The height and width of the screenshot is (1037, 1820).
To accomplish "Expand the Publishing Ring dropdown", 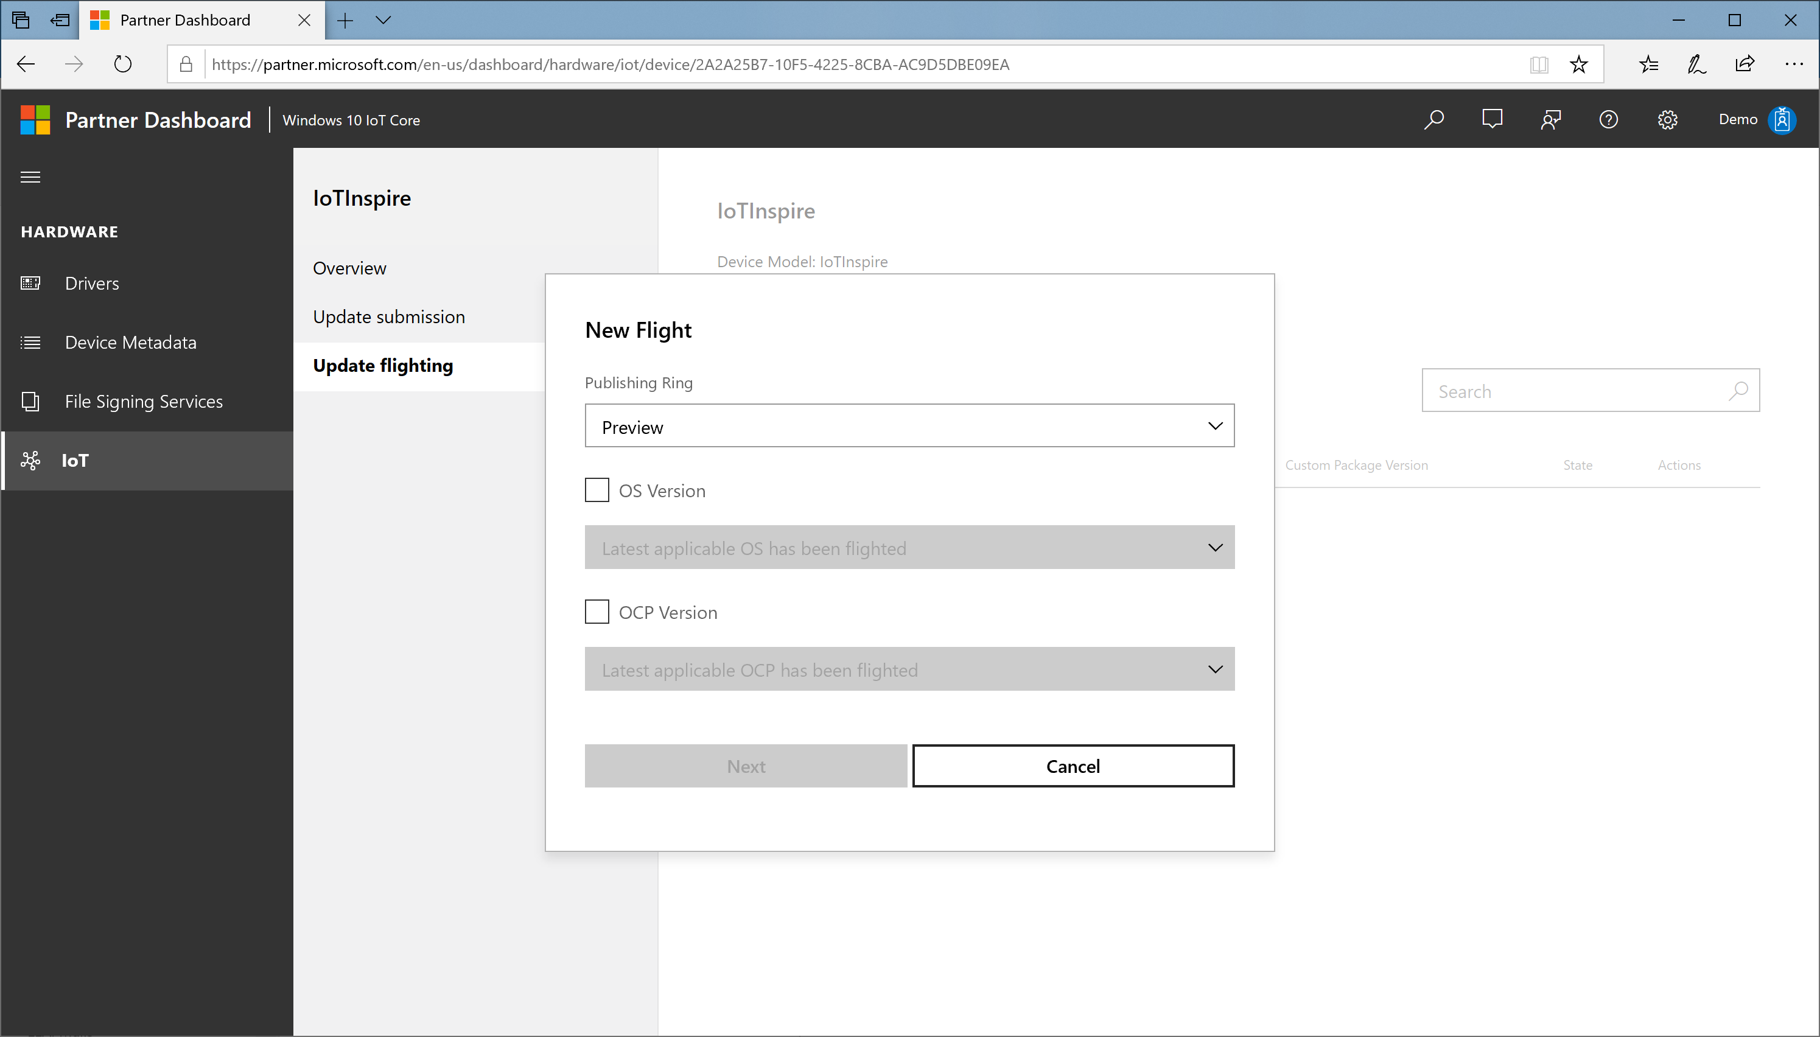I will coord(910,426).
